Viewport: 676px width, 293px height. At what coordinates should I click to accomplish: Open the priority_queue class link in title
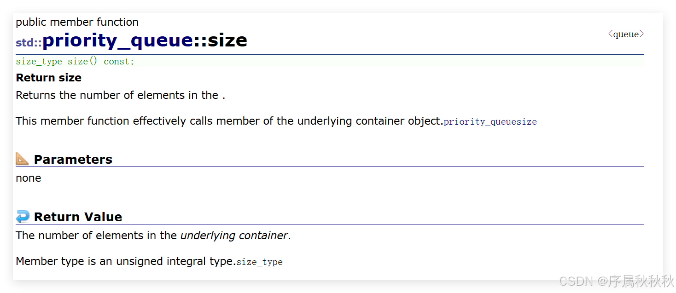(x=117, y=40)
